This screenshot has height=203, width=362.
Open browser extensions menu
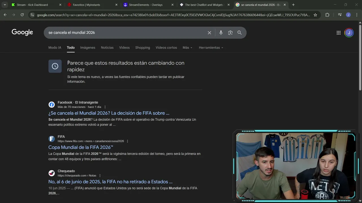(327, 15)
